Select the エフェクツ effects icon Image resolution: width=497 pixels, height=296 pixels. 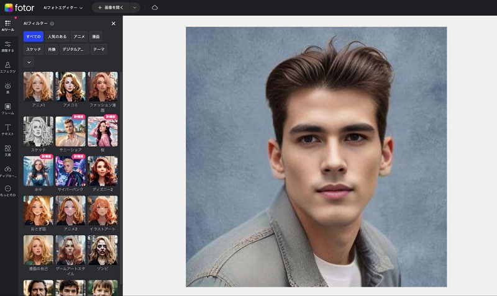pyautogui.click(x=7, y=66)
